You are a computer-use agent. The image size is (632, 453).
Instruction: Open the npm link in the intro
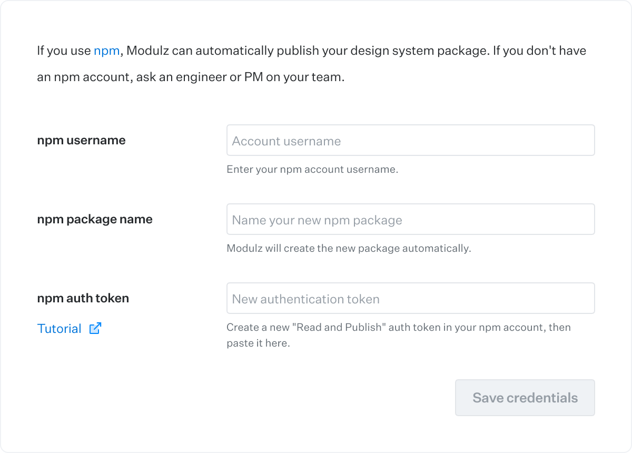(106, 51)
